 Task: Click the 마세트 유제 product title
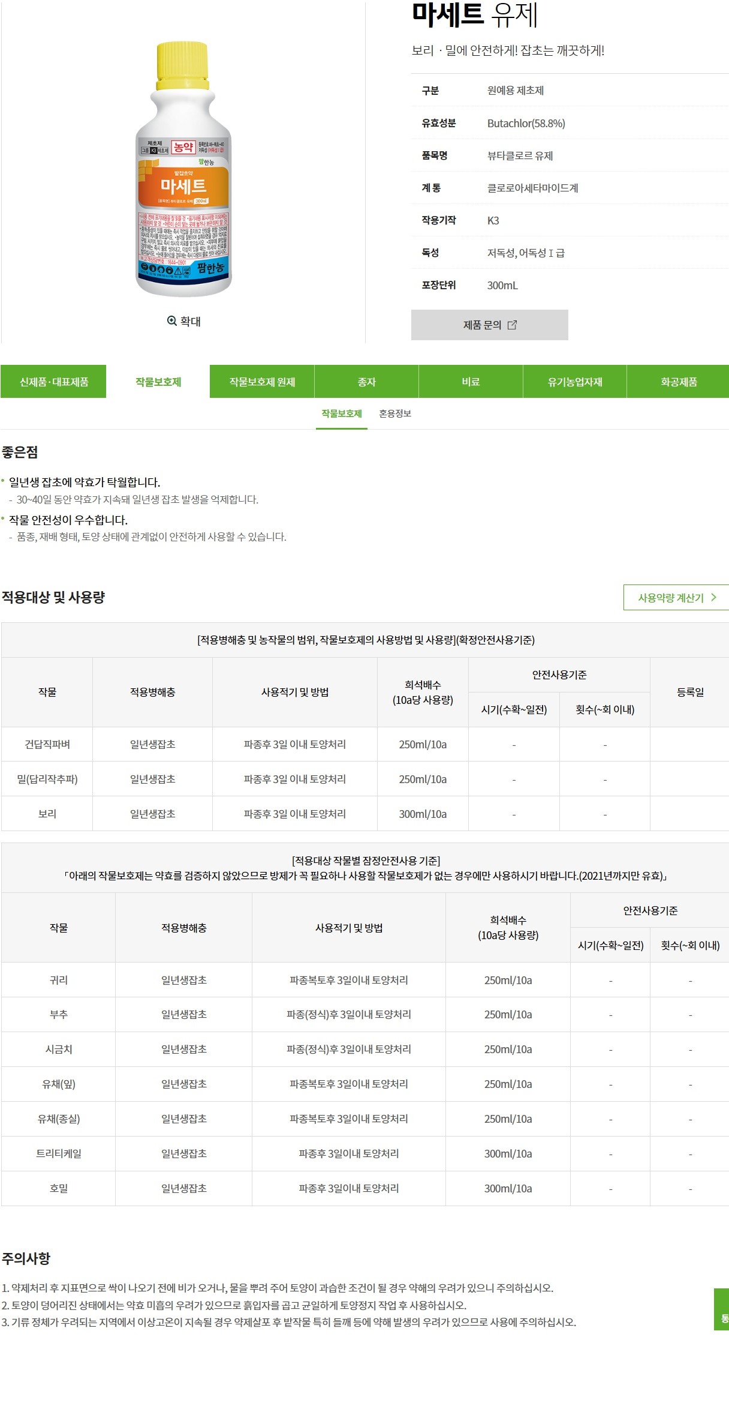tap(475, 14)
